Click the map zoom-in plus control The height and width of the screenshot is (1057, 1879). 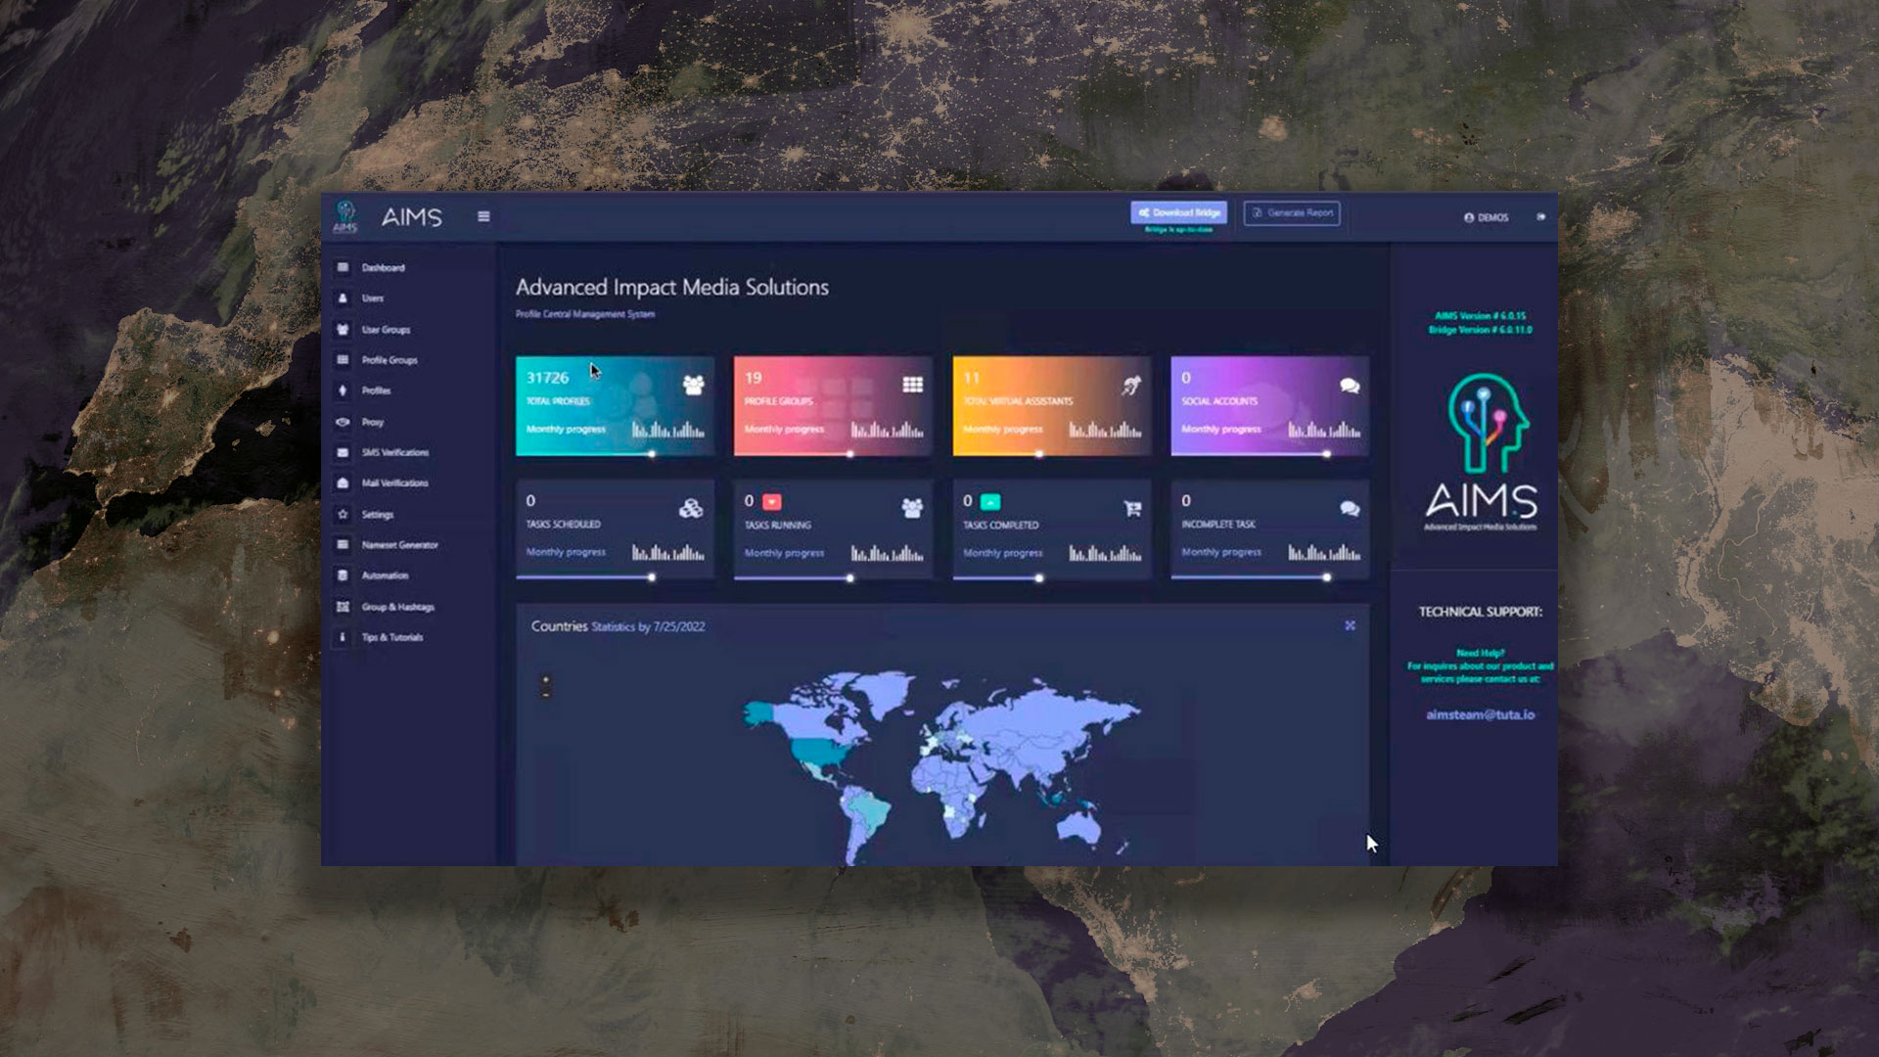[545, 679]
